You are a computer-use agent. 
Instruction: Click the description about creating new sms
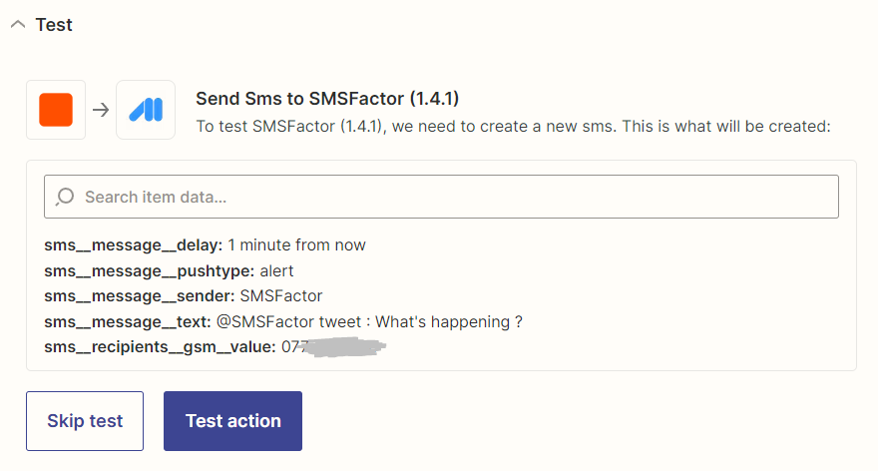coord(513,126)
